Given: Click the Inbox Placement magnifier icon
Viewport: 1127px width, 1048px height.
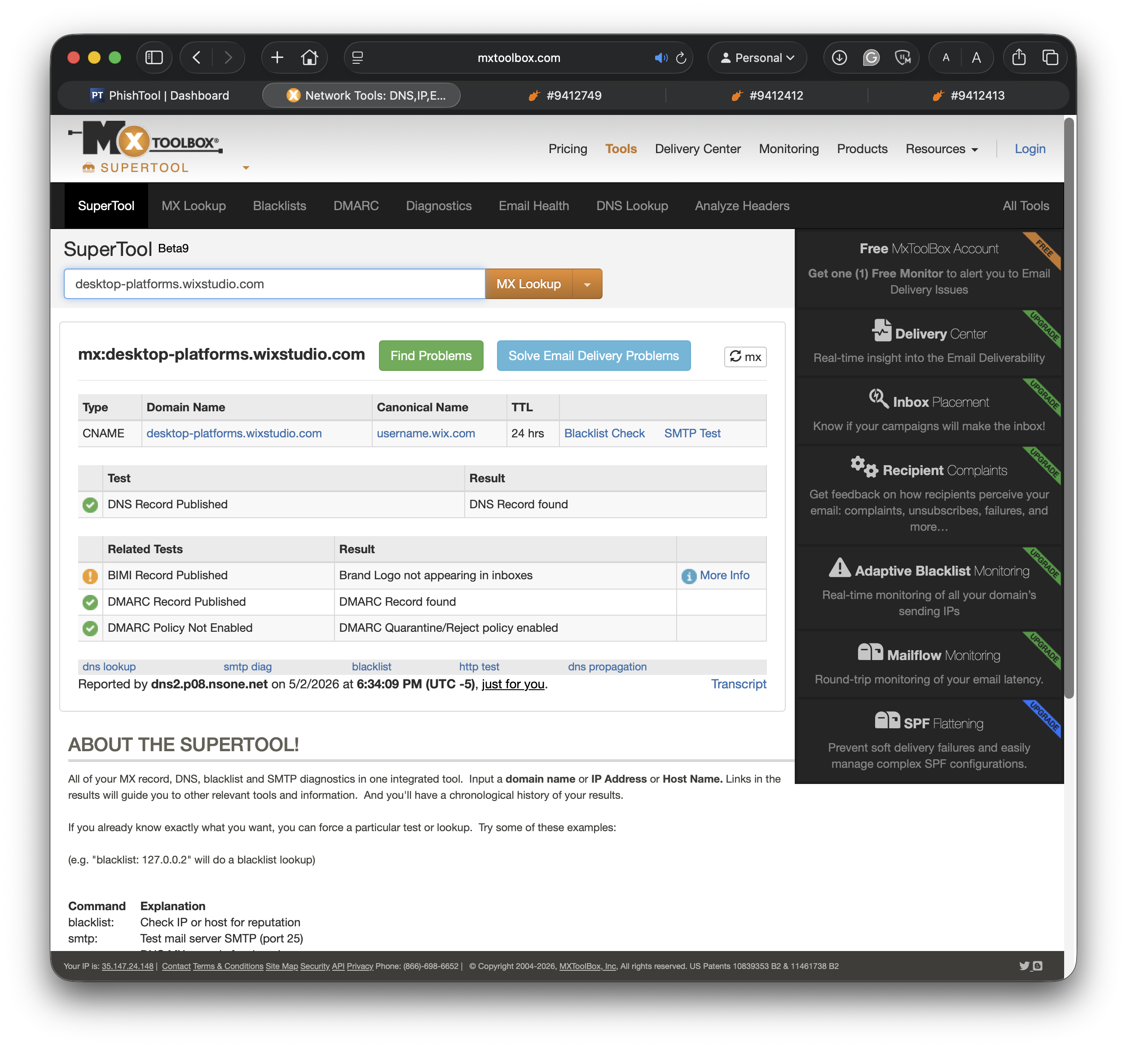Looking at the screenshot, I should [x=878, y=398].
